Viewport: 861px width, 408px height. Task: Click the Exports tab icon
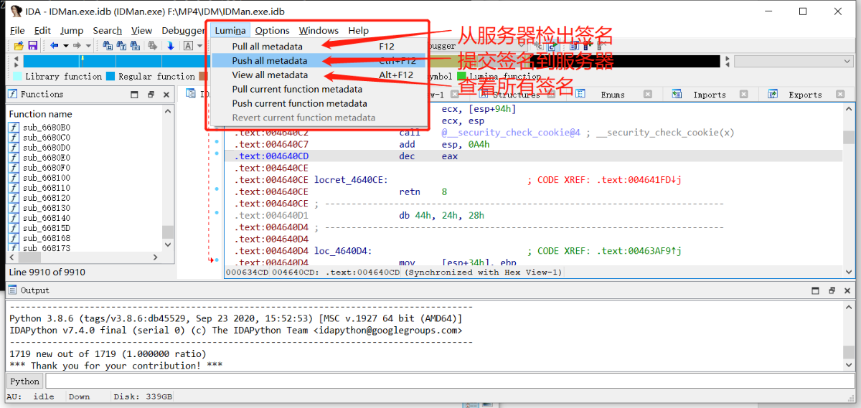tap(773, 94)
